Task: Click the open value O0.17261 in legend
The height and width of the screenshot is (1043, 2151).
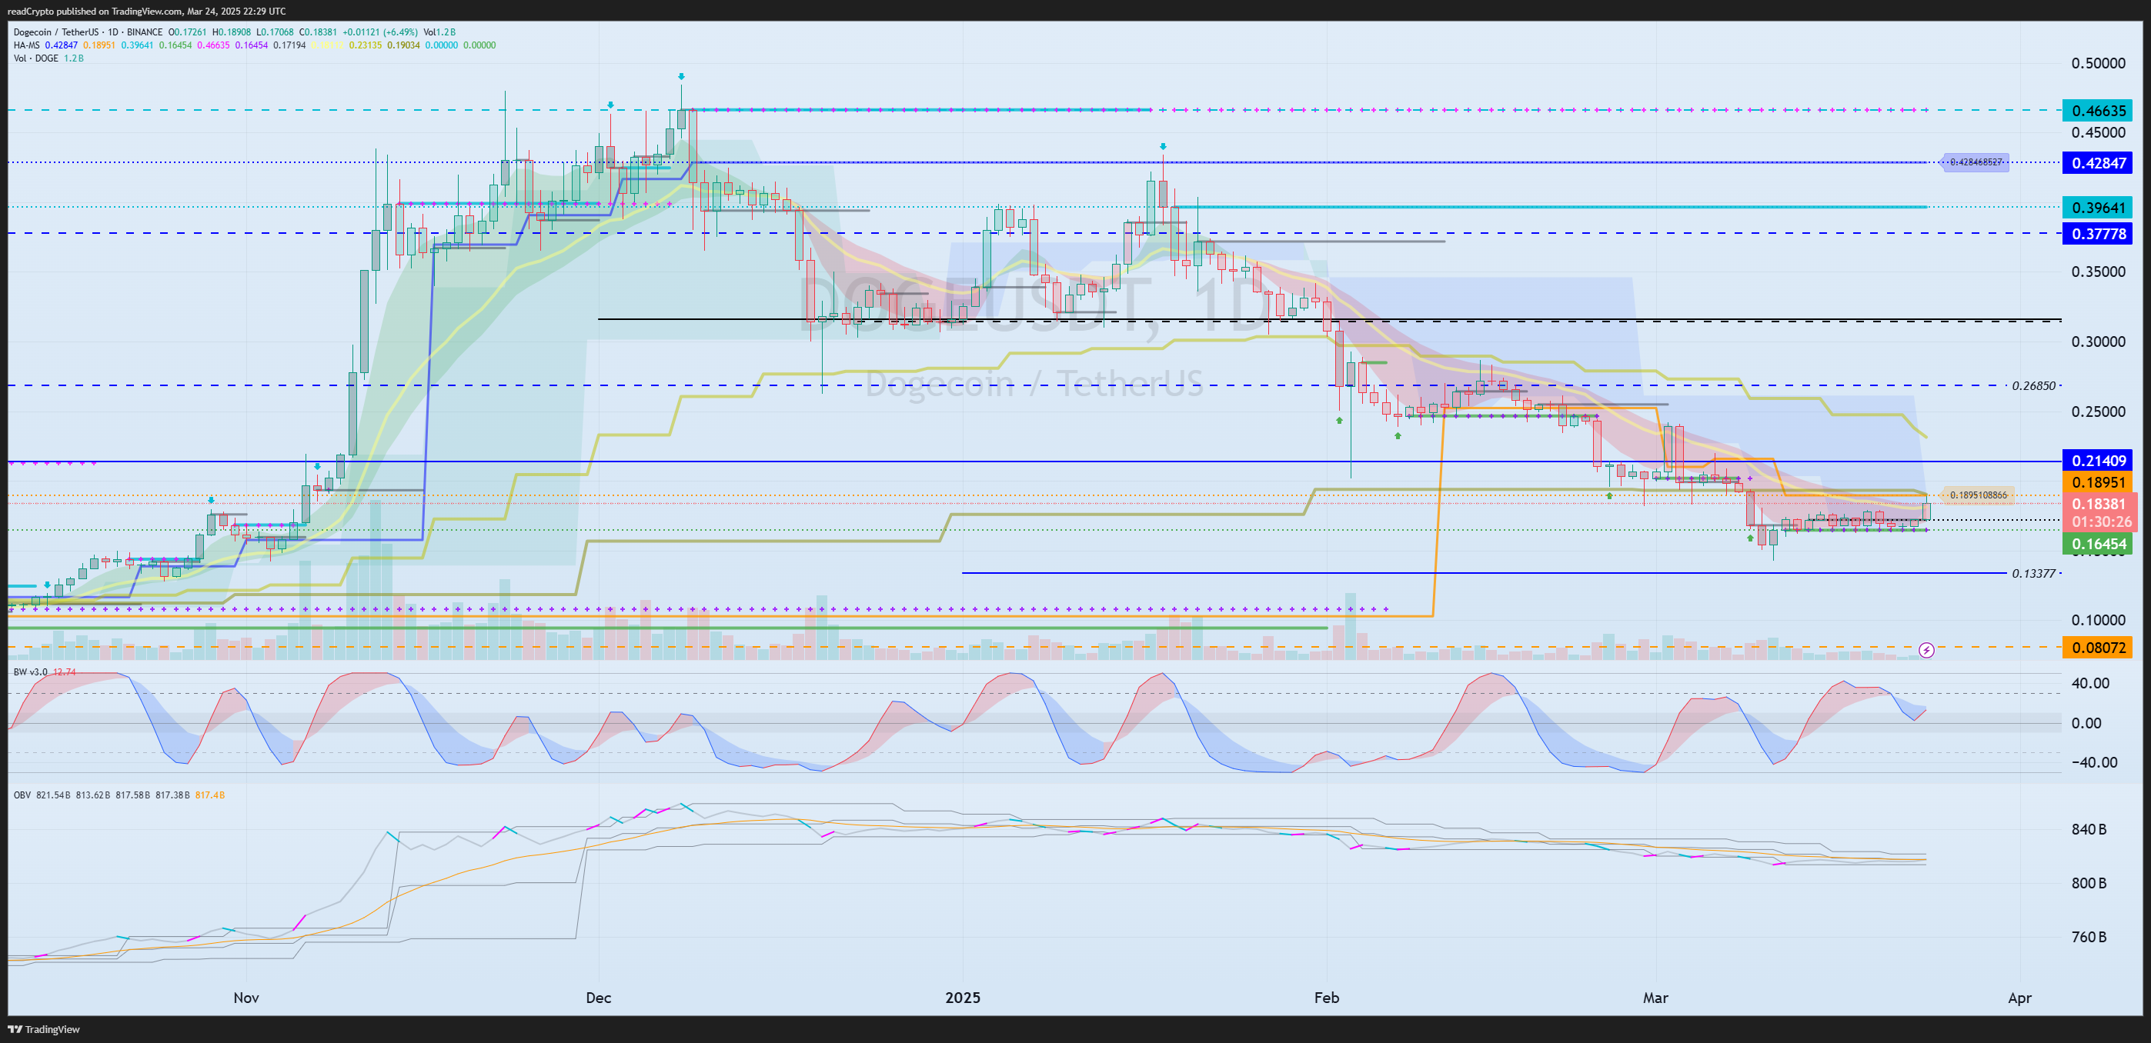Action: coord(188,32)
